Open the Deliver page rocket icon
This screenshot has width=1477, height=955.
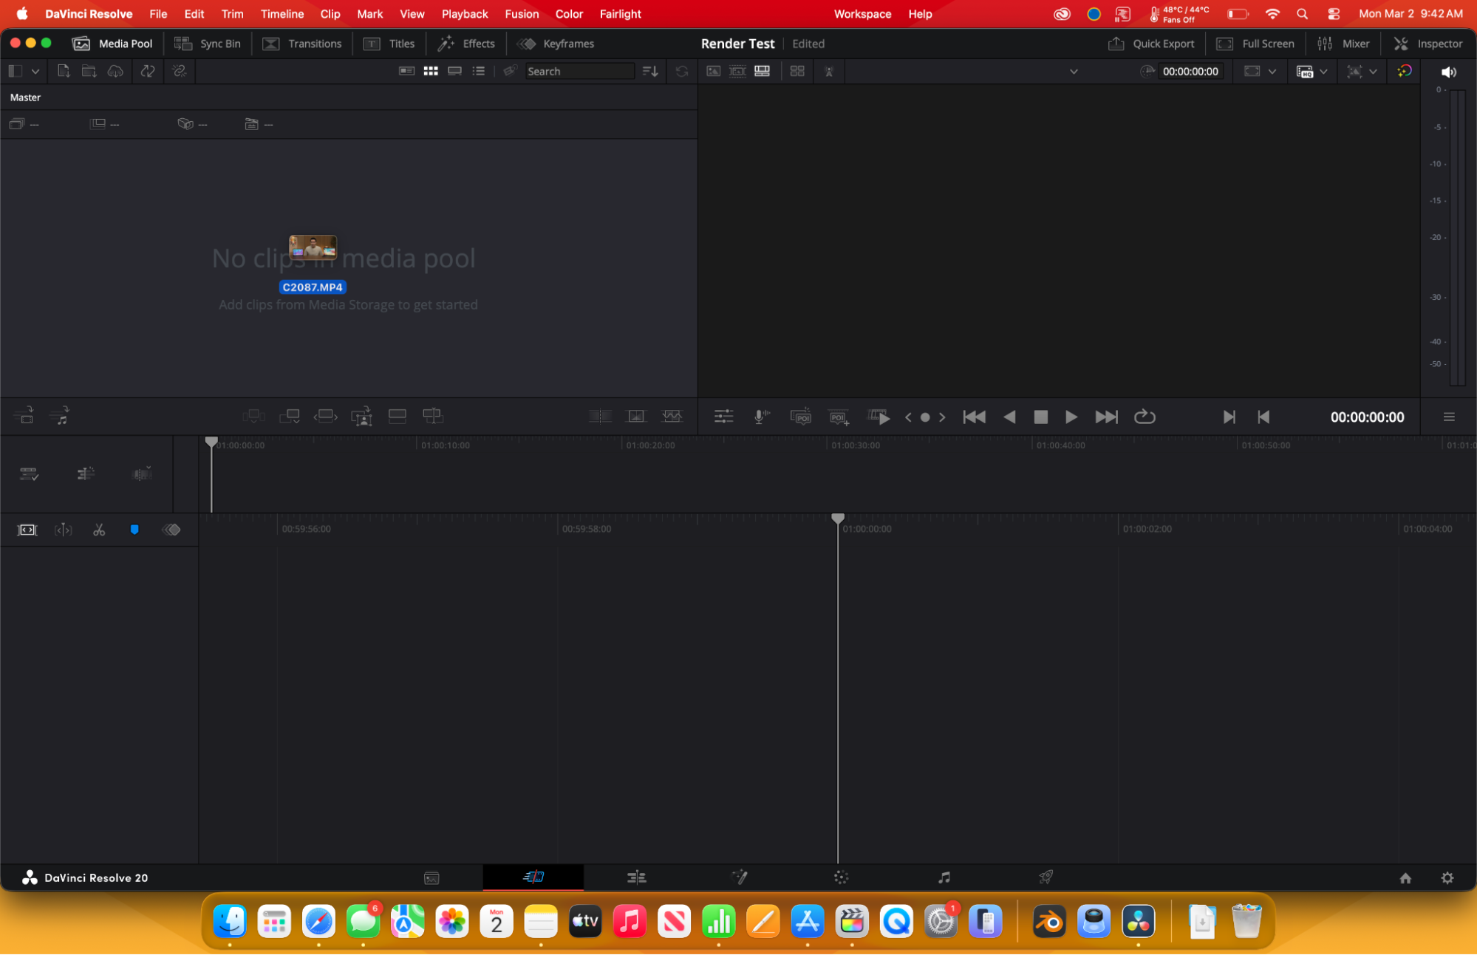point(1046,877)
